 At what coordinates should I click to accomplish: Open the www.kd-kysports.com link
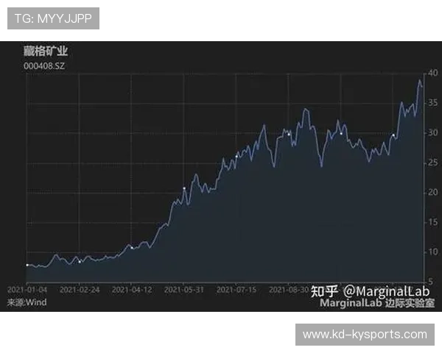click(x=365, y=335)
